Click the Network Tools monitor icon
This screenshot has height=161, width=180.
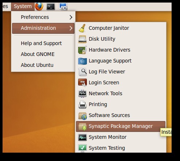83,94
